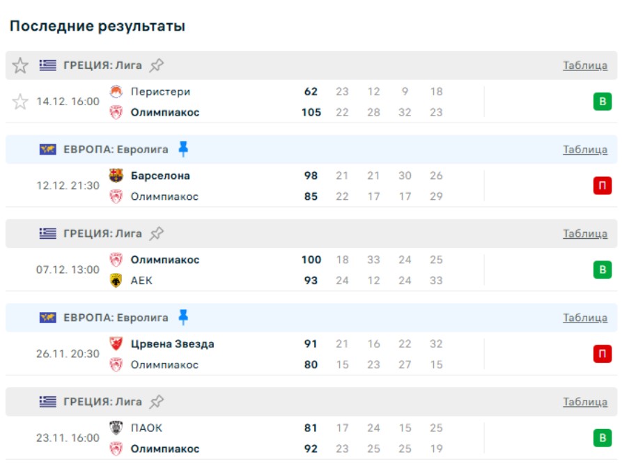622x466 pixels.
Task: Pin the first Greece League section
Action: click(x=157, y=65)
